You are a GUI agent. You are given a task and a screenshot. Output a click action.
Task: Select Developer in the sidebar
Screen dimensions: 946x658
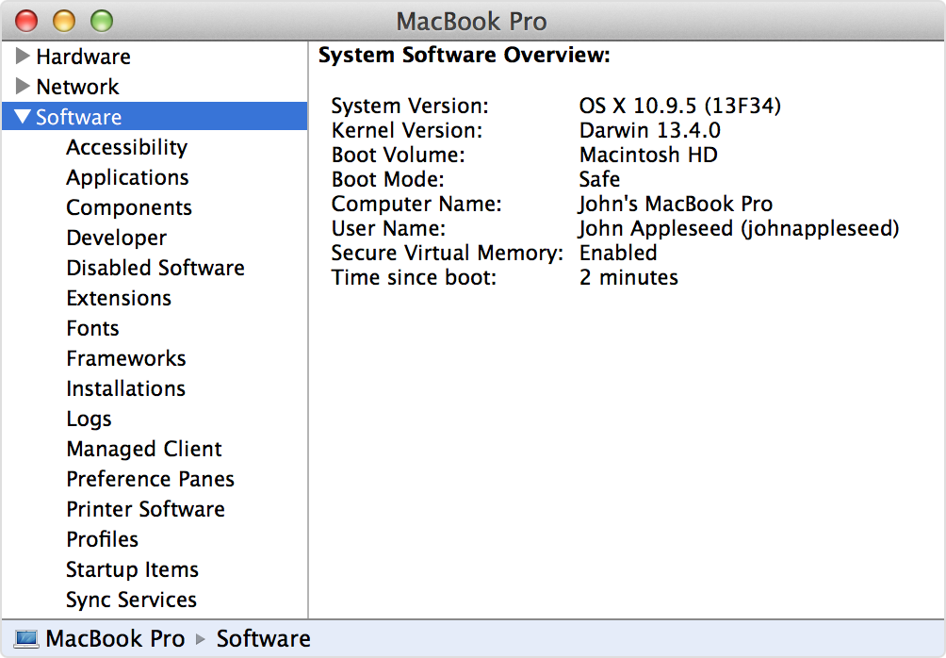click(x=117, y=238)
